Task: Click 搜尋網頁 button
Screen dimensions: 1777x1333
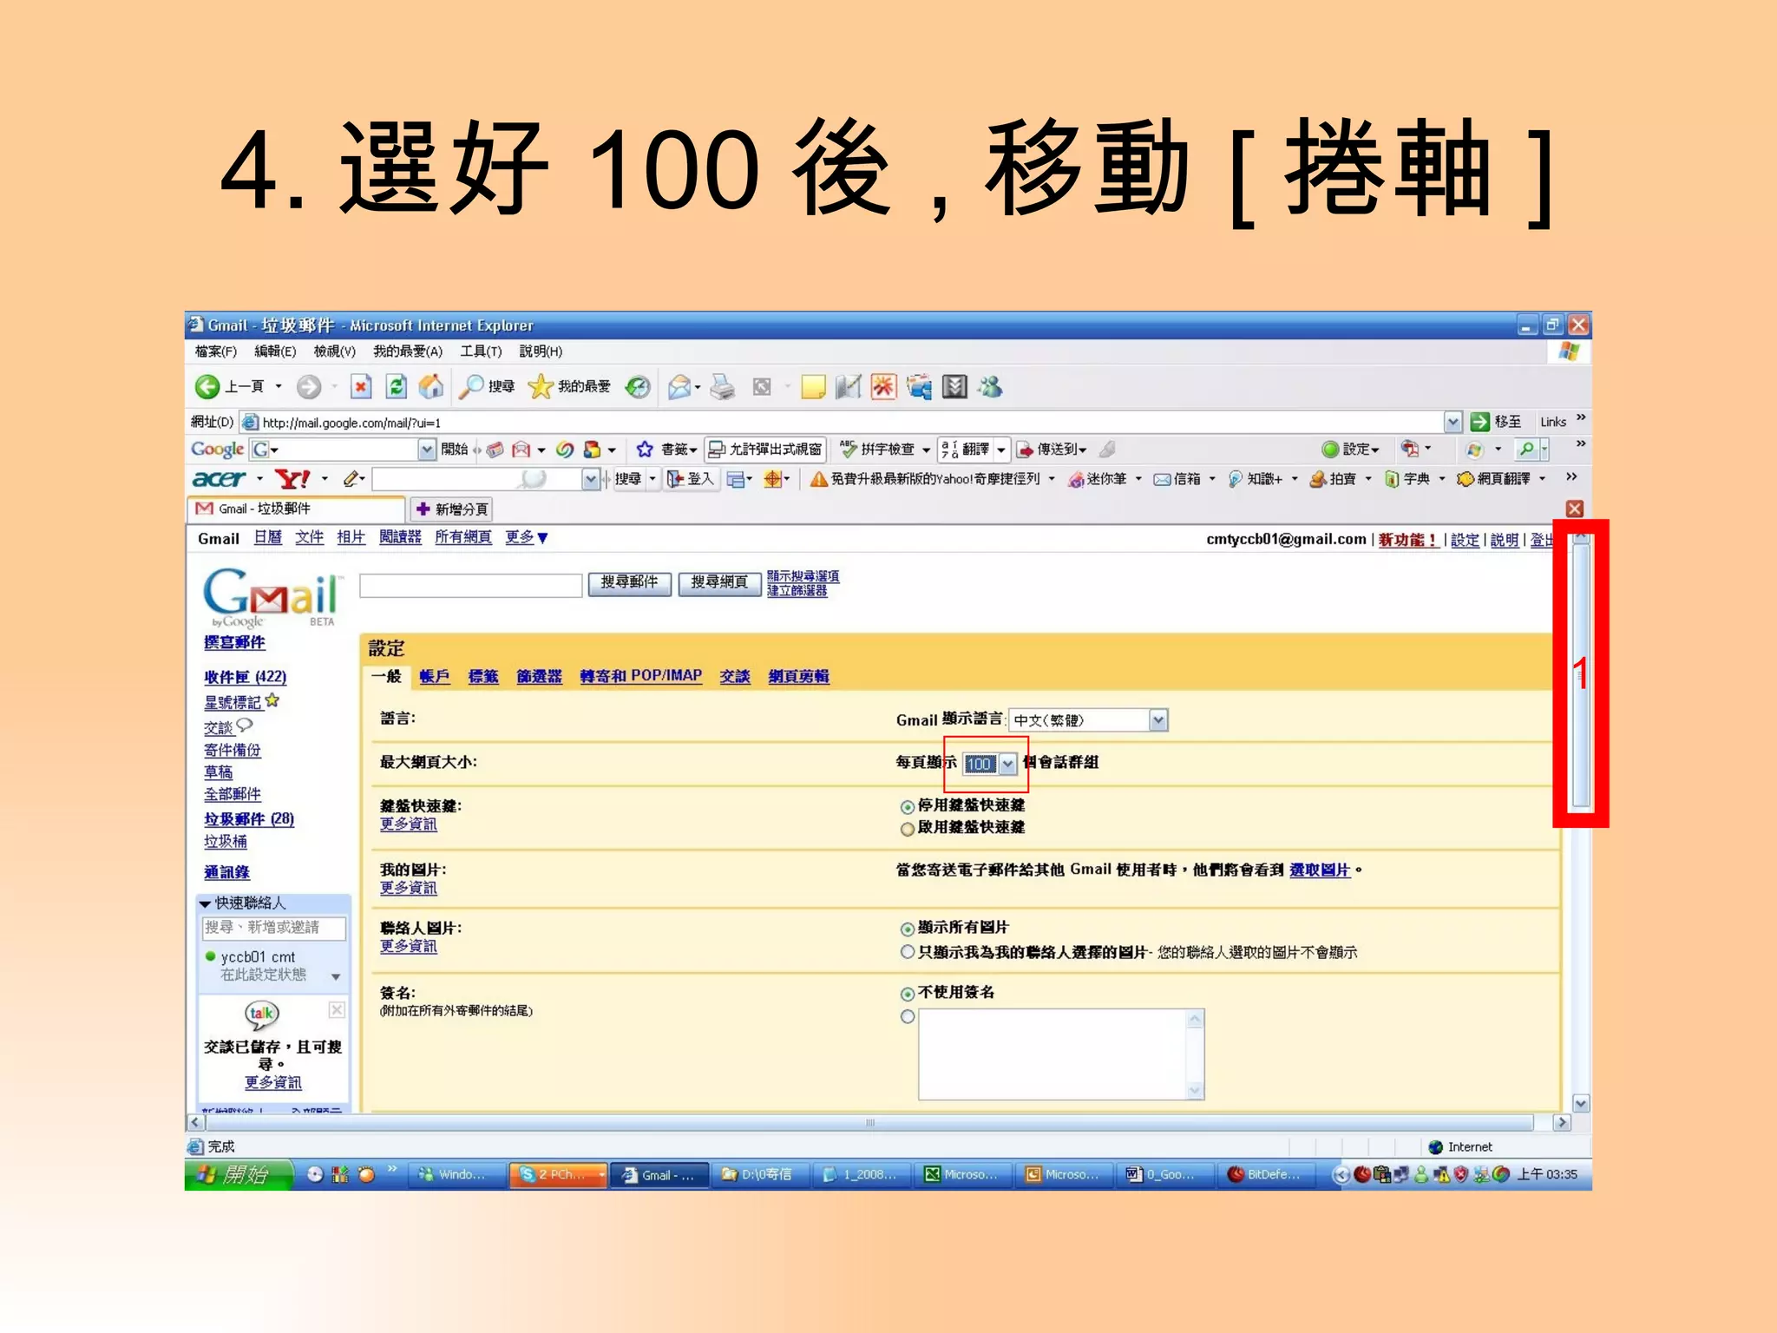Action: tap(719, 582)
